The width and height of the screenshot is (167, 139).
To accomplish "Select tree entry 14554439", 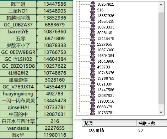I will click(106, 21).
